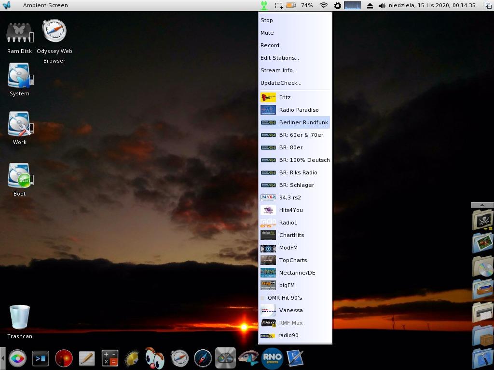Open Edit Stations... from the menu
494x370 pixels.
tap(295, 58)
